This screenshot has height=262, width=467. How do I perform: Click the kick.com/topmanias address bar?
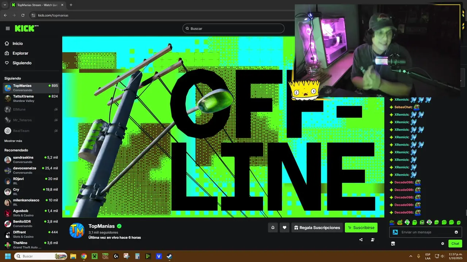tap(53, 15)
